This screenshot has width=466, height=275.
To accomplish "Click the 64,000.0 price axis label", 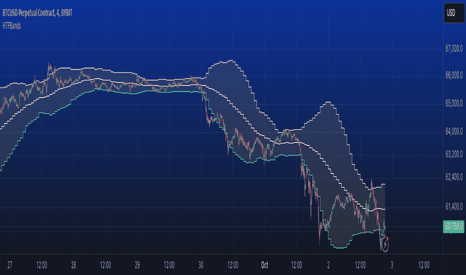I will pyautogui.click(x=454, y=131).
